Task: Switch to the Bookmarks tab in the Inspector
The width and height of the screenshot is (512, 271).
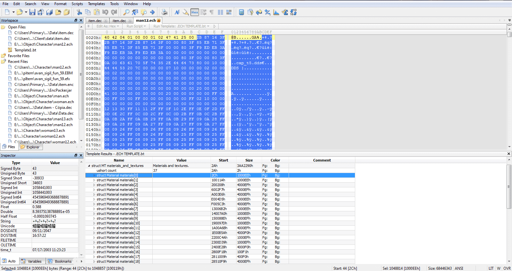Action: (x=60, y=261)
